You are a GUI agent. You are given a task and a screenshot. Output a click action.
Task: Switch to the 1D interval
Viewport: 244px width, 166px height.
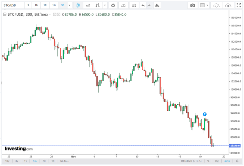point(45,5)
